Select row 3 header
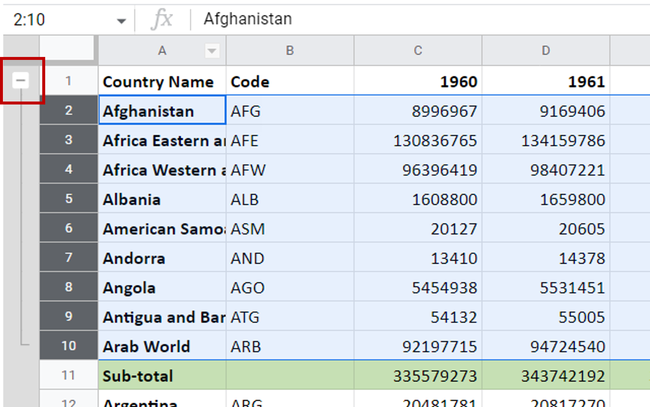Screen dimensions: 650x407 (x=69, y=139)
